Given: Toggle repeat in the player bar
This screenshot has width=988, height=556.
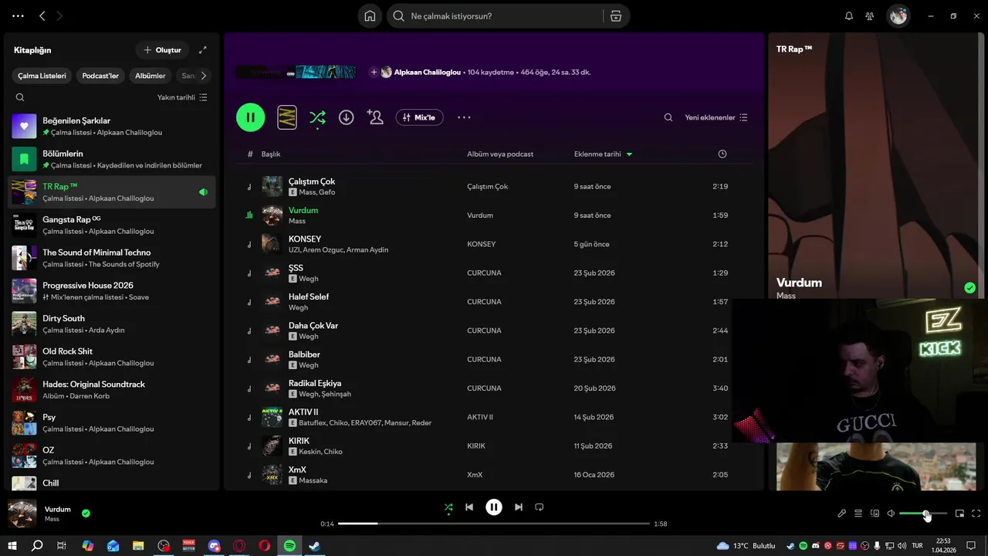Looking at the screenshot, I should coord(540,507).
